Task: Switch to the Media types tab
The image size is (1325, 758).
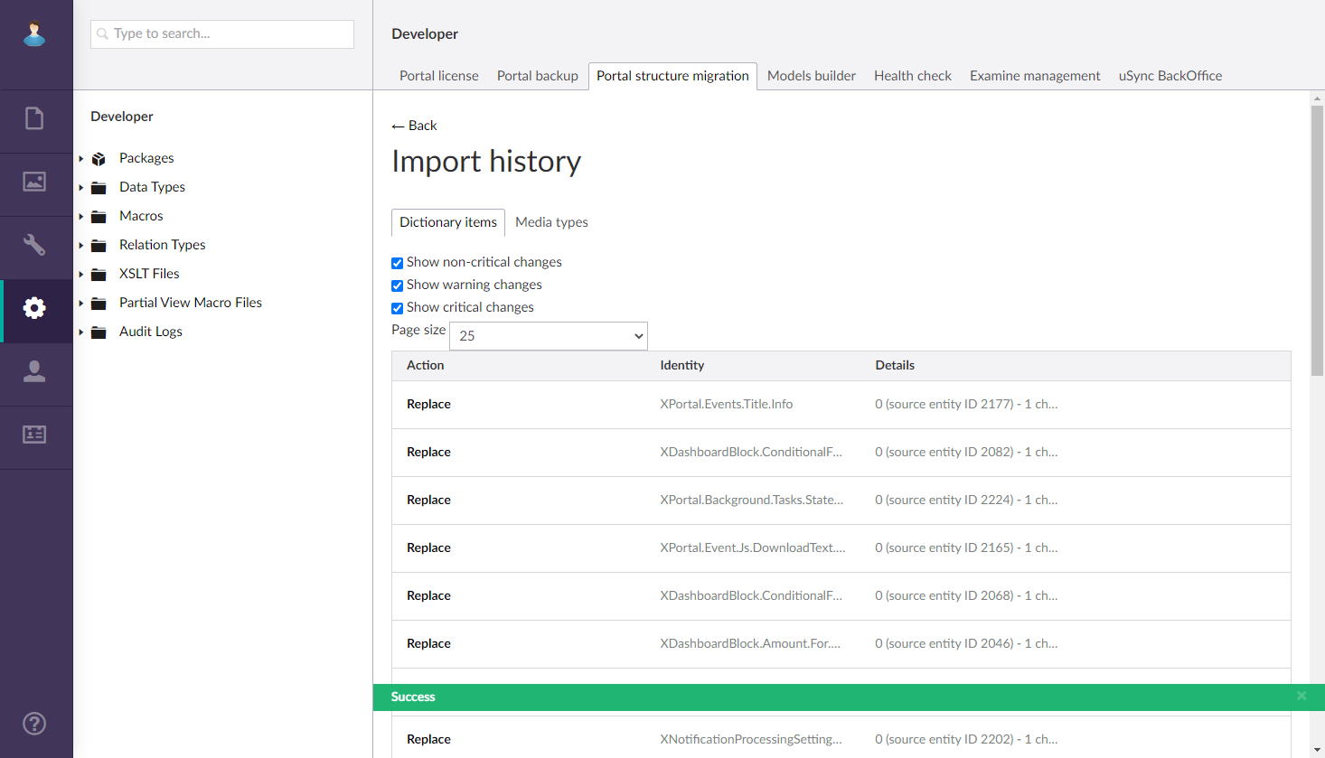Action: [551, 222]
